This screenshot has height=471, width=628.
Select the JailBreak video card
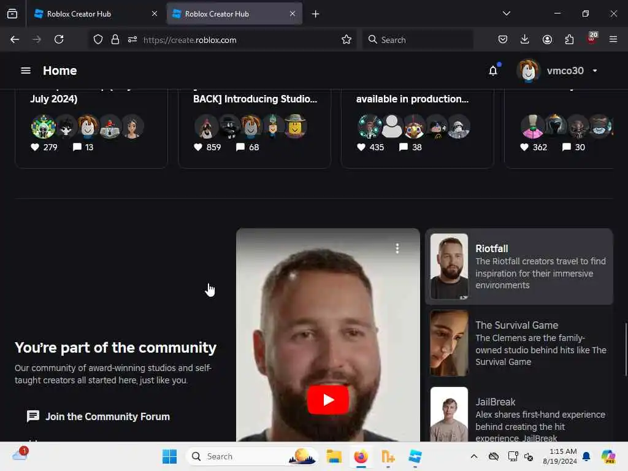[519, 414]
